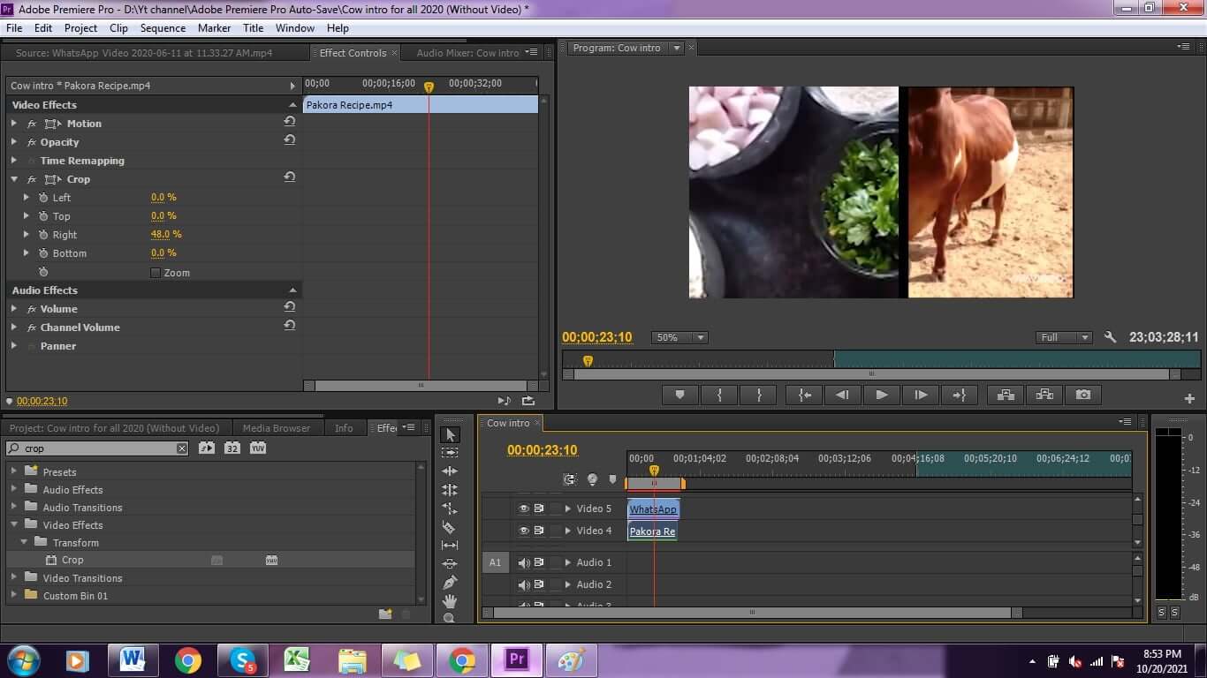
Task: Click the Pakora Re clip on Video 4
Action: [x=652, y=531]
